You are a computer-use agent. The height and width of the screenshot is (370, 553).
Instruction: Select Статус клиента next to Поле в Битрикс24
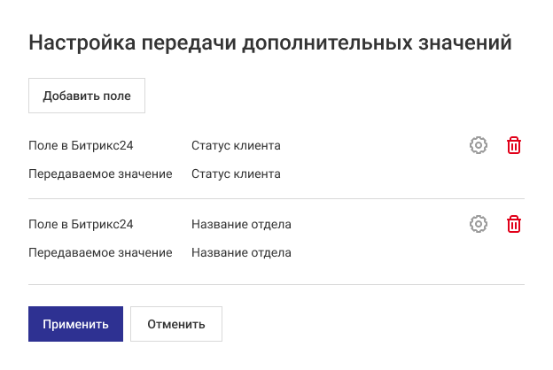(x=236, y=146)
